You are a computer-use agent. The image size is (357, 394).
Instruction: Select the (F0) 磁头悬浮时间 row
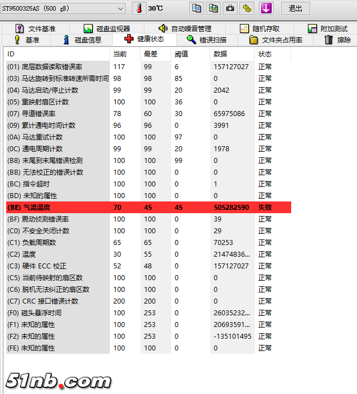148,313
